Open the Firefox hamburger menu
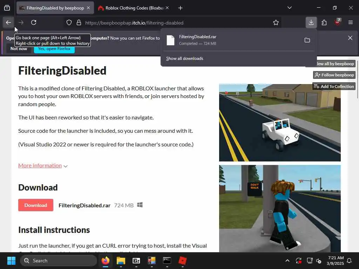359x269 pixels. click(x=351, y=22)
